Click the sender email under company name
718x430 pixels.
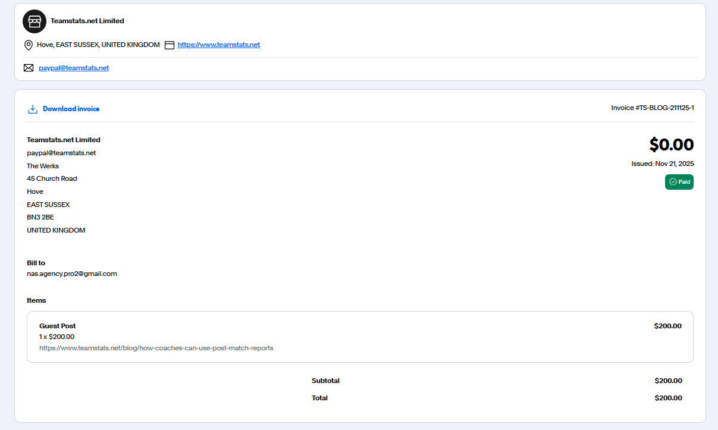61,153
